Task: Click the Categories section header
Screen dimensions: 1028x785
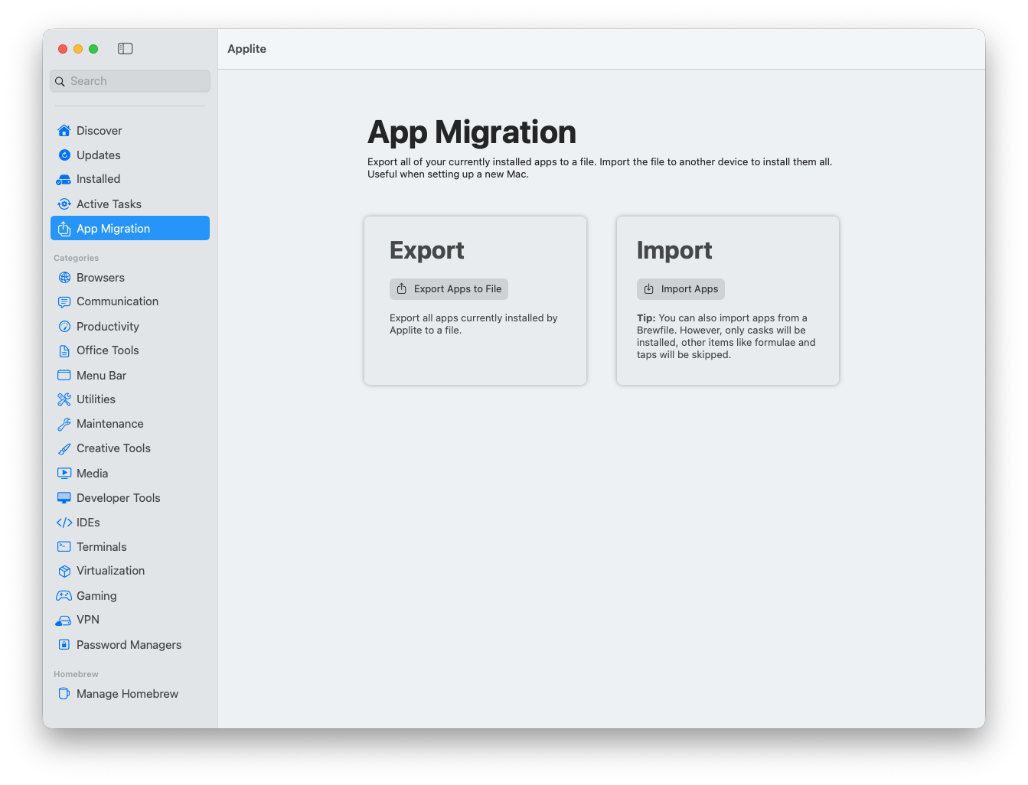Action: pos(77,258)
